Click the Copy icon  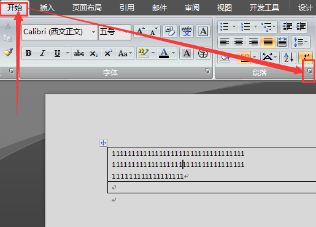[x=8, y=39]
